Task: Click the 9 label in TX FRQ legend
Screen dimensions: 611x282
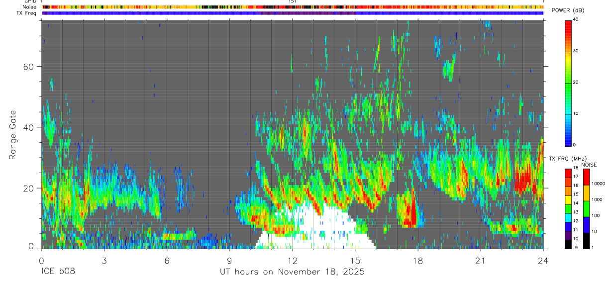Action: click(576, 247)
